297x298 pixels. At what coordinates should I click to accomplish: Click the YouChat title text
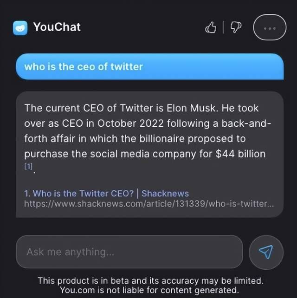(57, 27)
